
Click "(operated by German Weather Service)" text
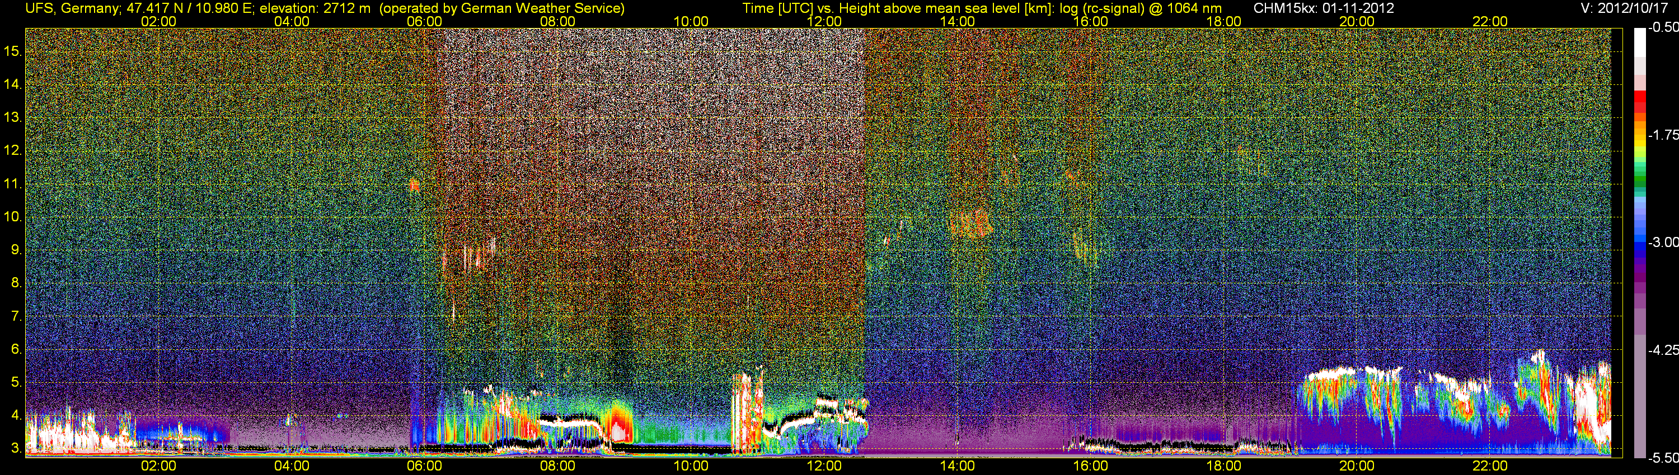pos(501,8)
